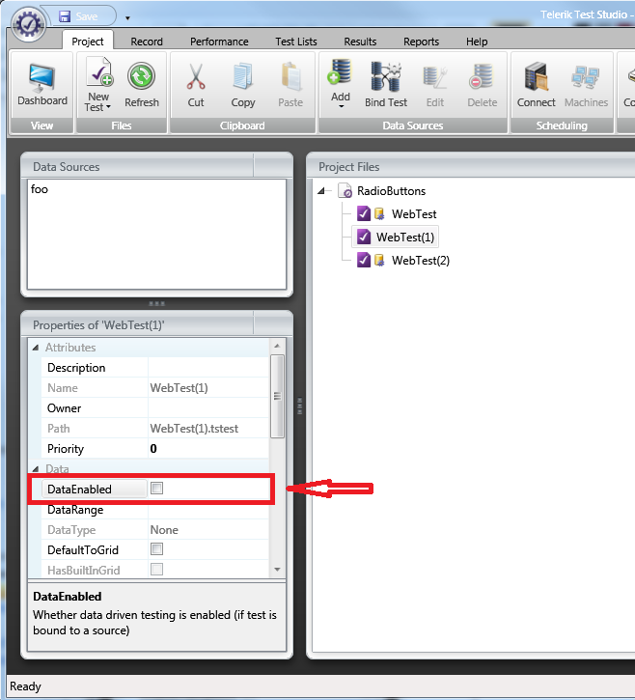Click the Properties of 'WebTest(1)' header

point(156,324)
